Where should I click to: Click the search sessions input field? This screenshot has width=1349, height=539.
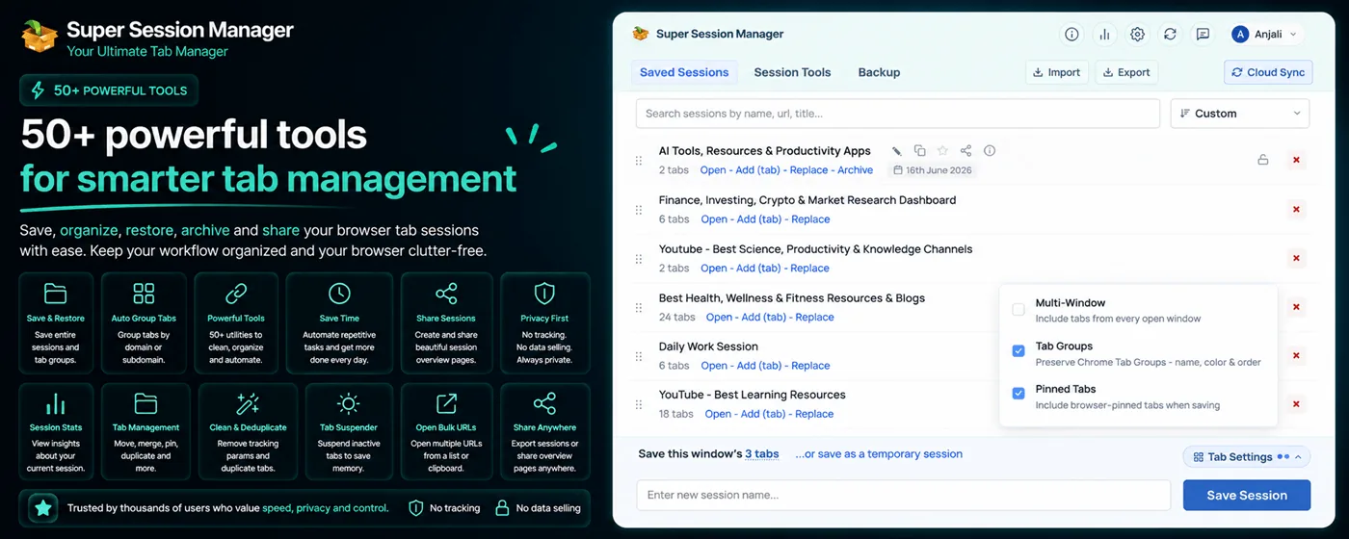[x=898, y=114]
